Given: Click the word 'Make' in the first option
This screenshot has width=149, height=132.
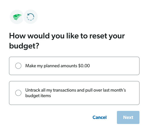Looking at the screenshot, I should coord(31,66).
